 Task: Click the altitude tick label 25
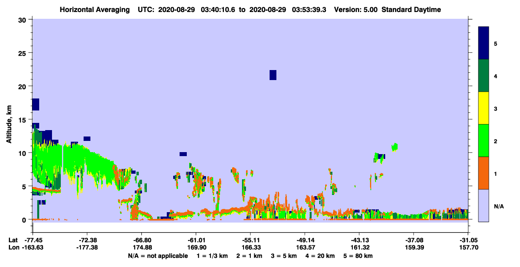(23, 53)
